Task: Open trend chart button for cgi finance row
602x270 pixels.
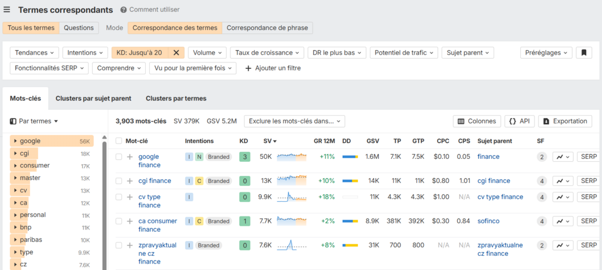Action: 563,181
